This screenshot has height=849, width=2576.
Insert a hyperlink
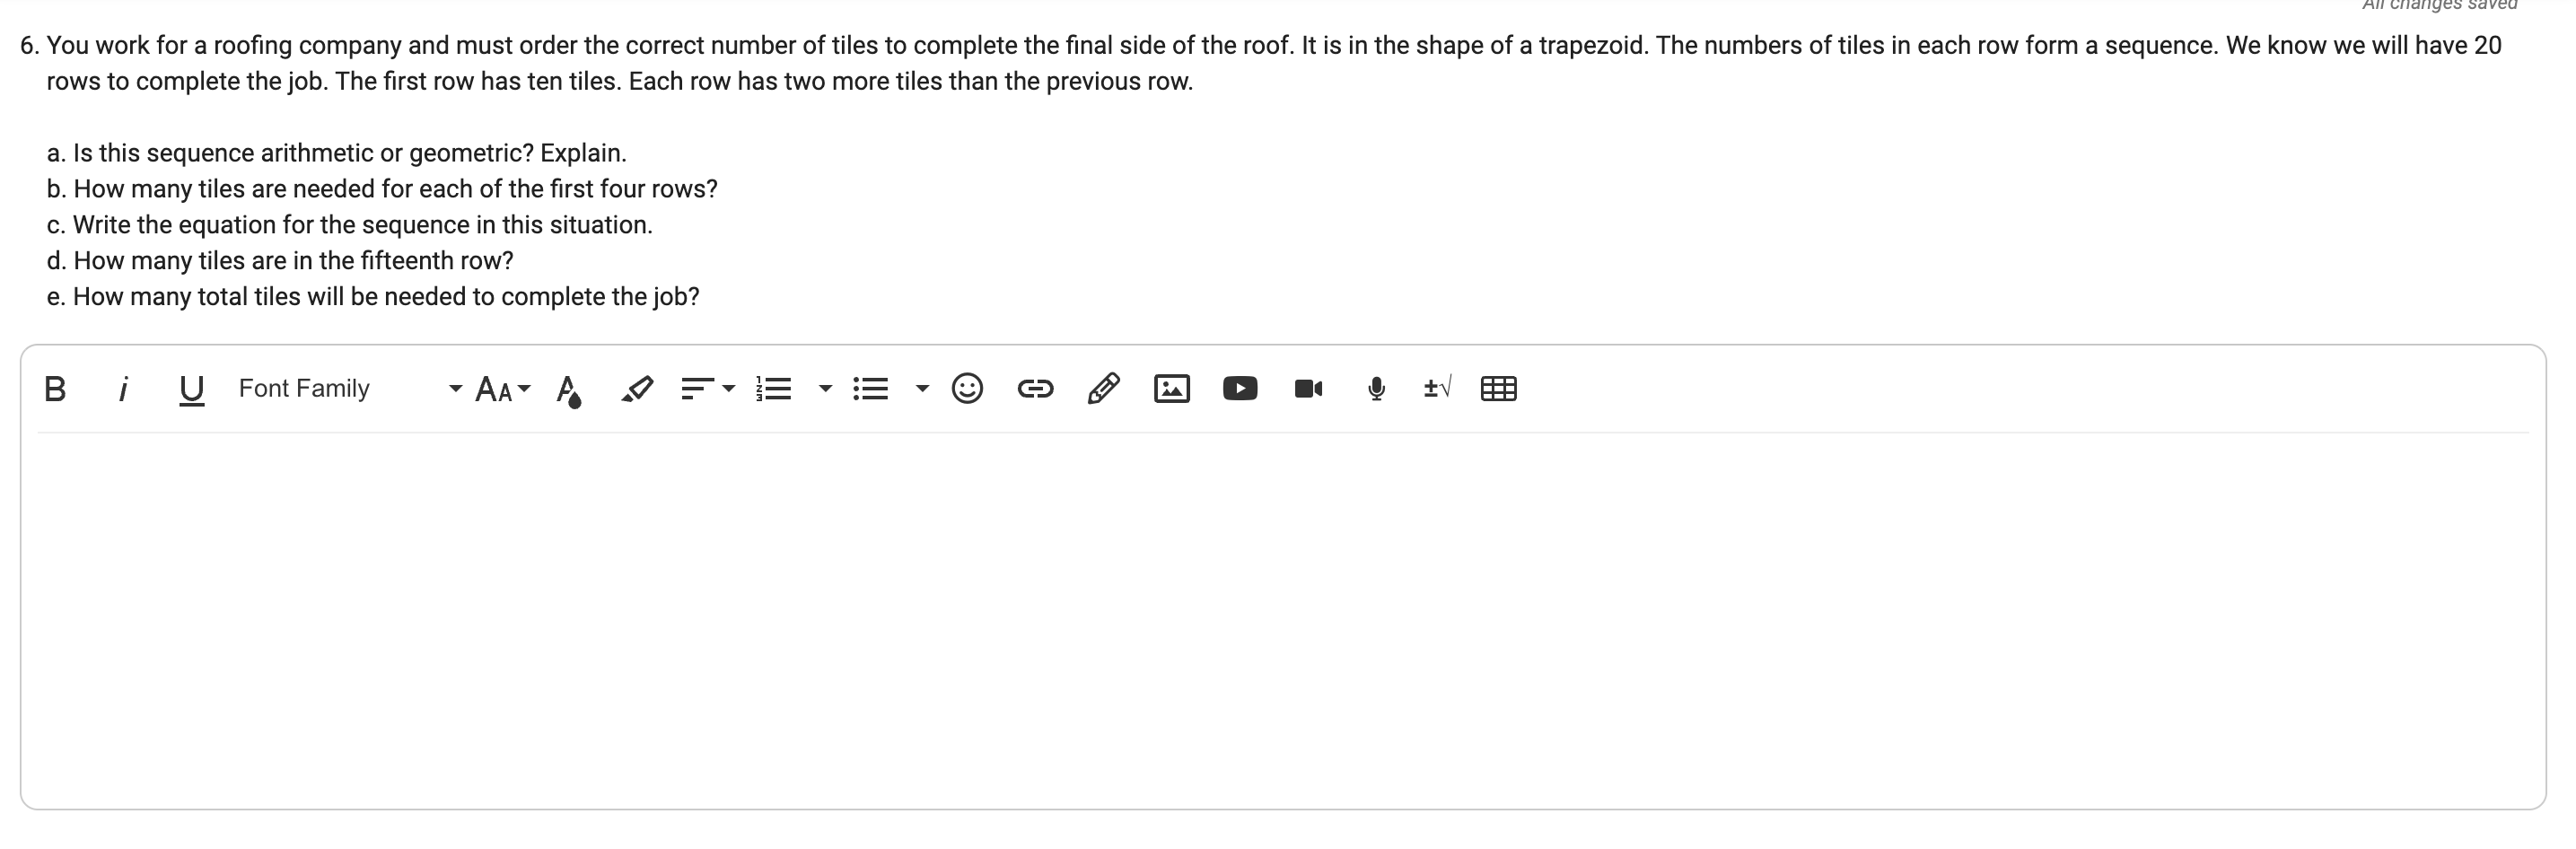coord(1035,388)
